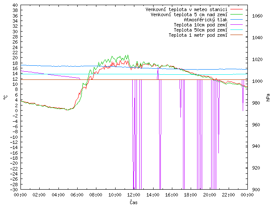Viewport: 273px width, 205px height.
Task: Click legend label 'Teplota 10cm pod zemí'
Action: pyautogui.click(x=200, y=25)
